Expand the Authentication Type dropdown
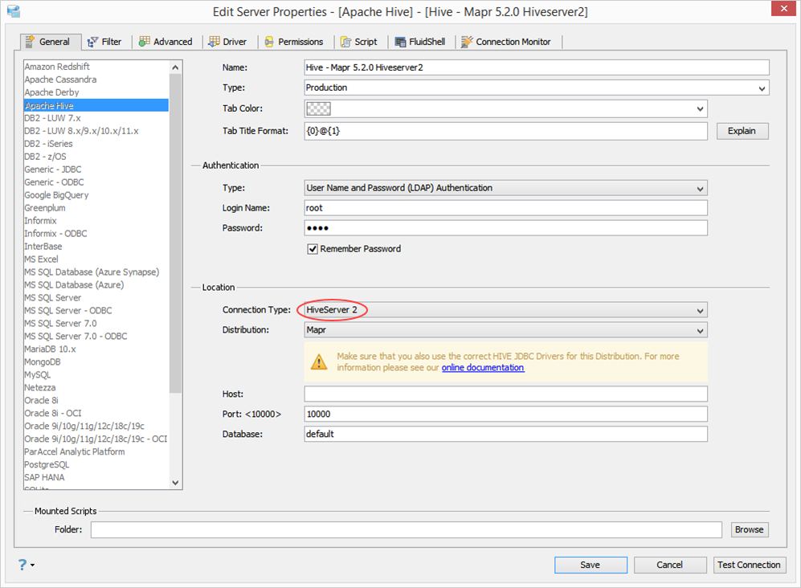This screenshot has height=588, width=801. pyautogui.click(x=700, y=189)
